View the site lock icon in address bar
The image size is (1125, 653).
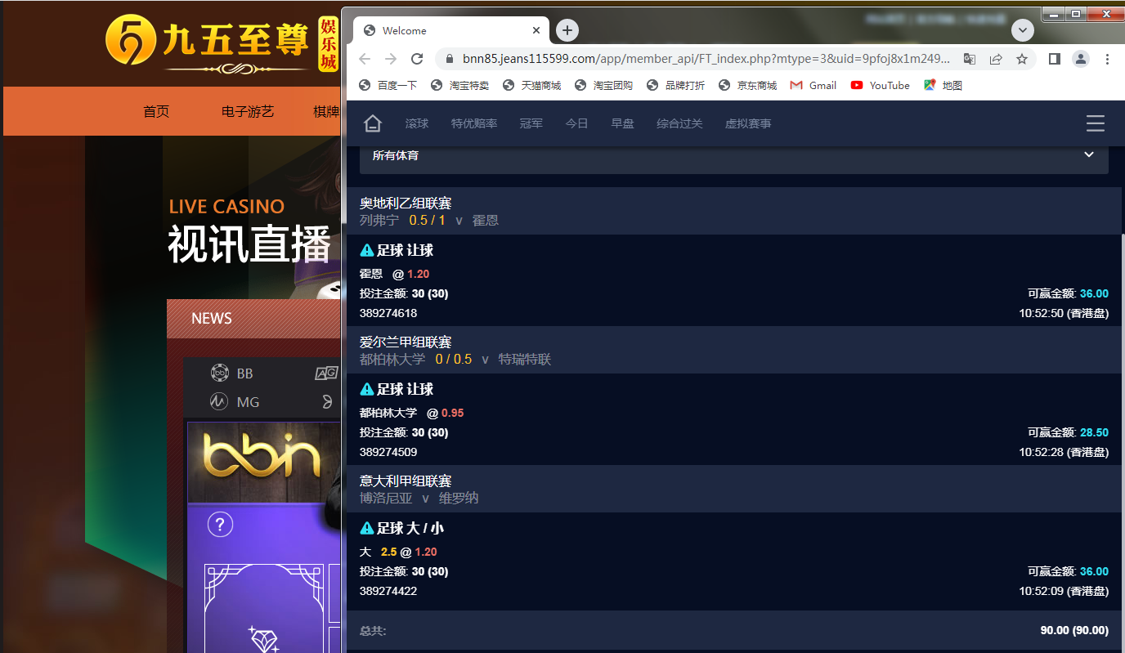tap(450, 59)
